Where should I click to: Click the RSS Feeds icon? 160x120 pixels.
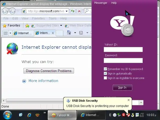(81, 33)
